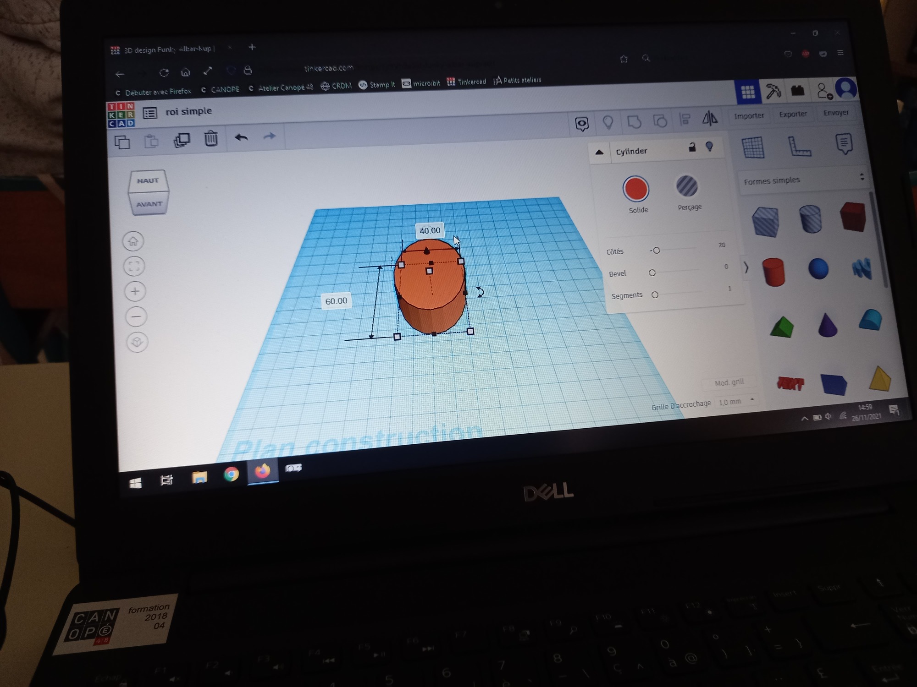This screenshot has width=917, height=687.
Task: Open the Notes tool icon
Action: coord(844,144)
